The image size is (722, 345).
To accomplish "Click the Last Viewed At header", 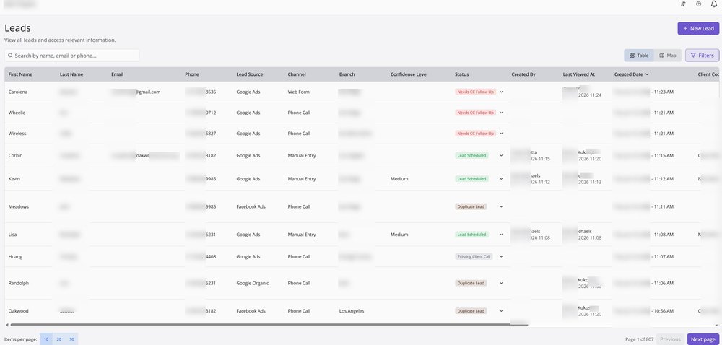I will [x=579, y=74].
